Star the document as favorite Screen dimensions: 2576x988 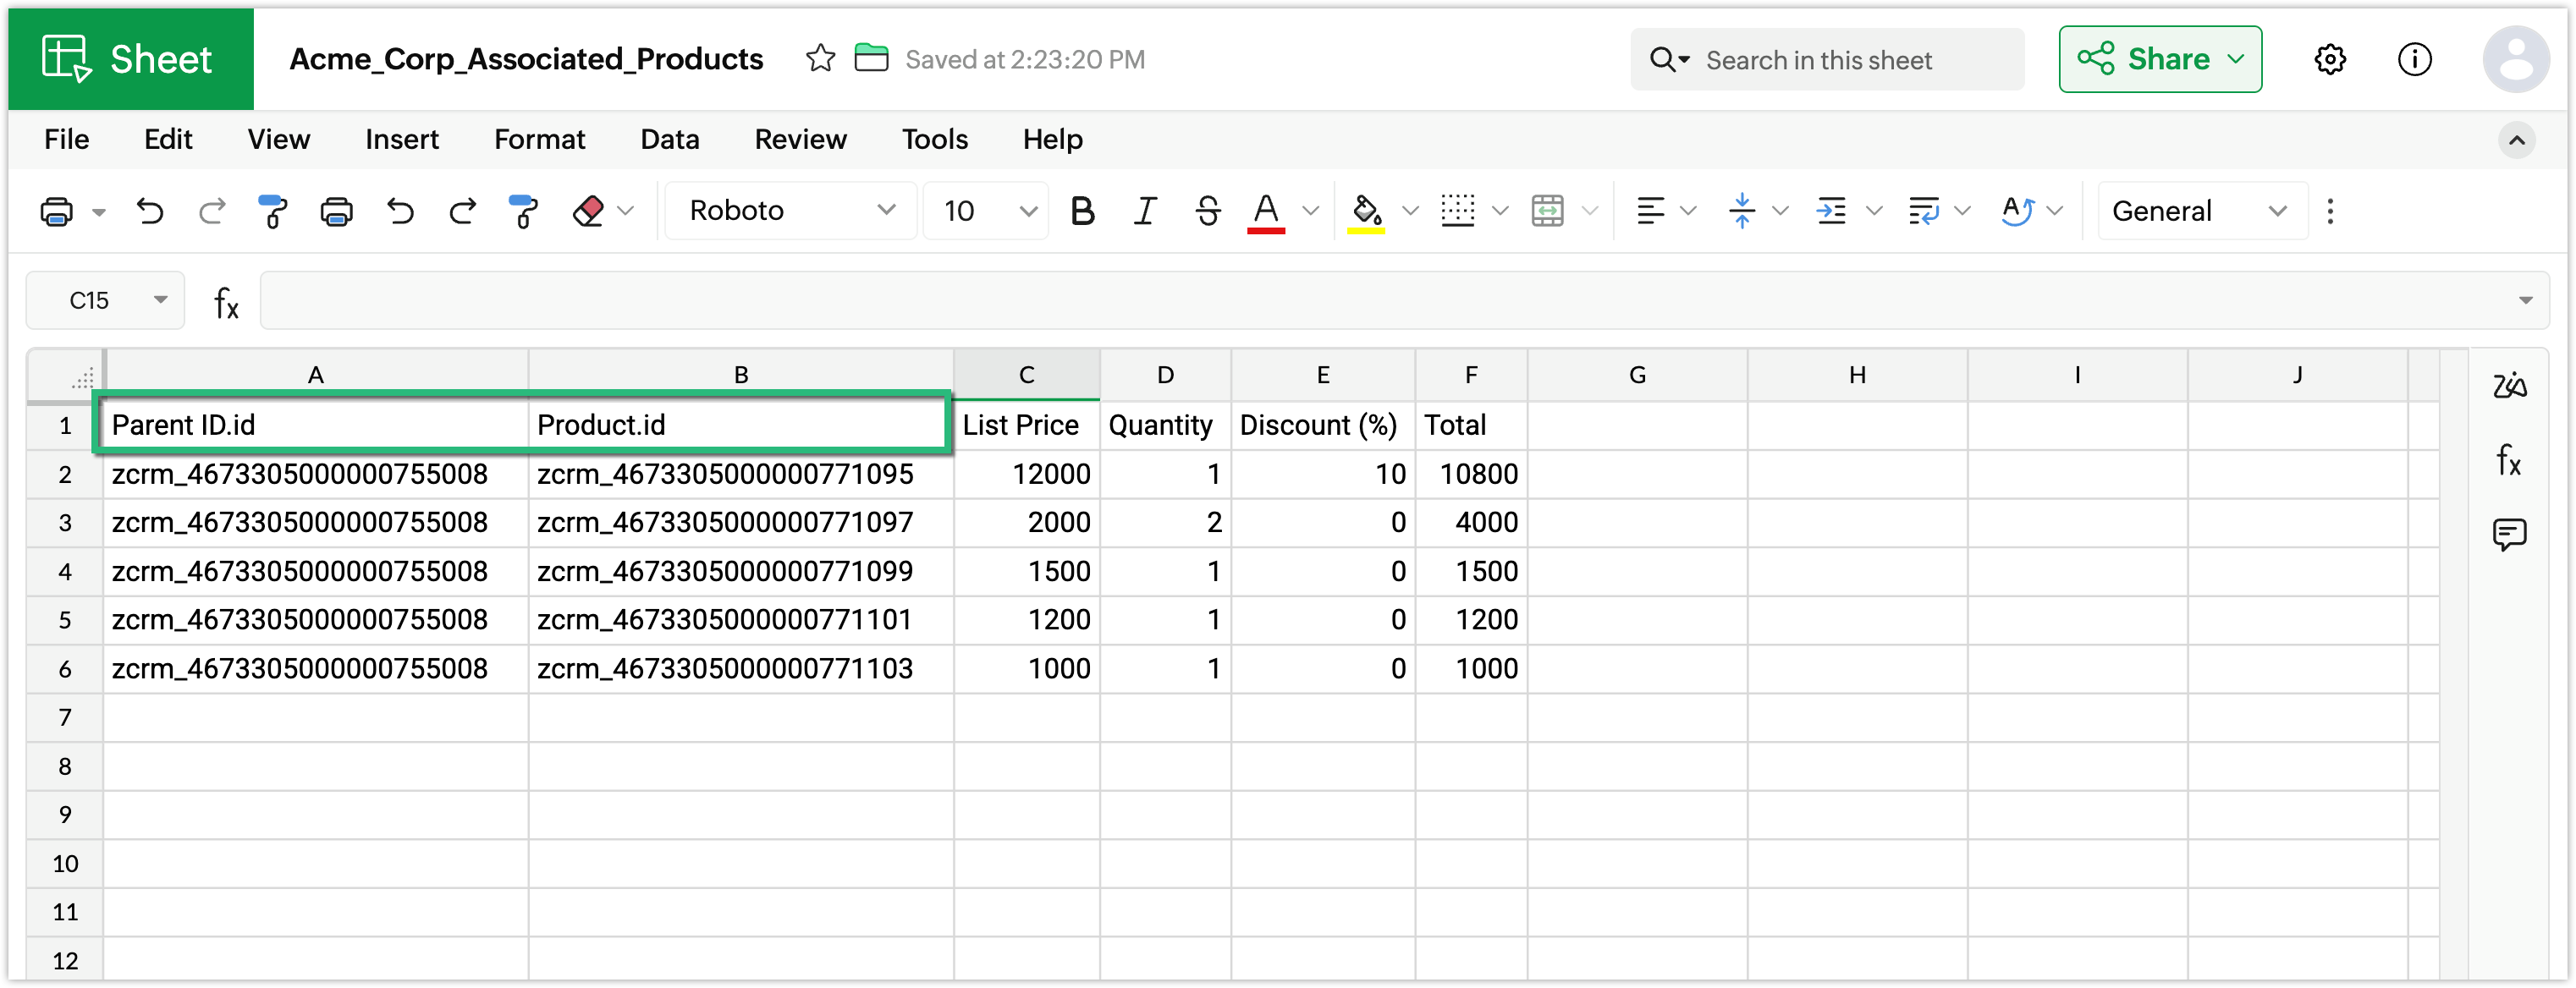820,59
